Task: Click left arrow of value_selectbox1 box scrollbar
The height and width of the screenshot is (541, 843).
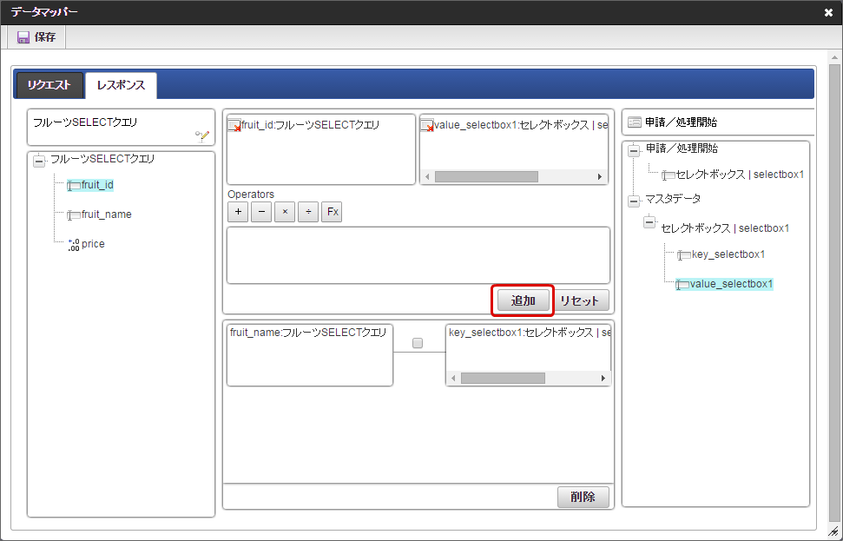Action: [x=427, y=176]
